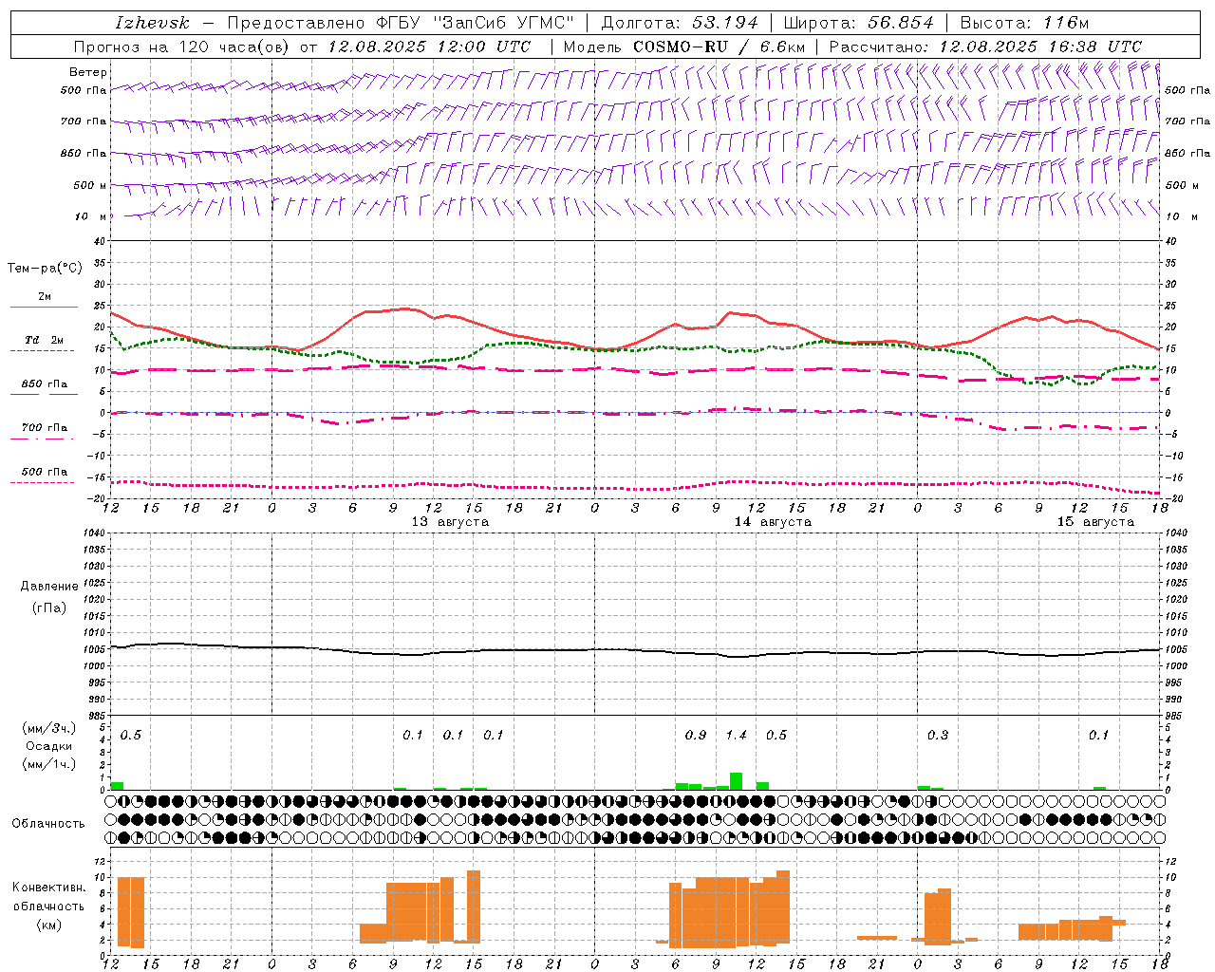Click the 'Тем-ра(°C)' temperature panel label
Screen dimensions: 1215x972
coord(45,269)
